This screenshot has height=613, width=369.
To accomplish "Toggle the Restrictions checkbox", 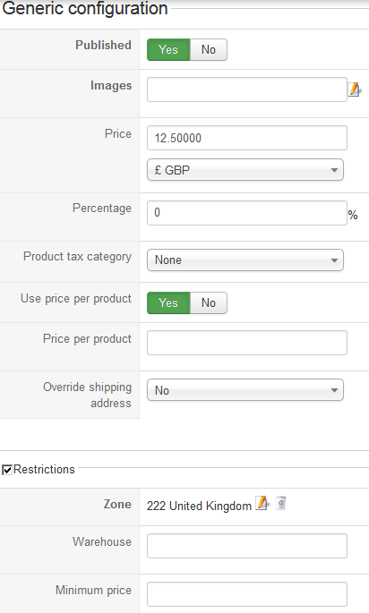I will click(x=7, y=470).
